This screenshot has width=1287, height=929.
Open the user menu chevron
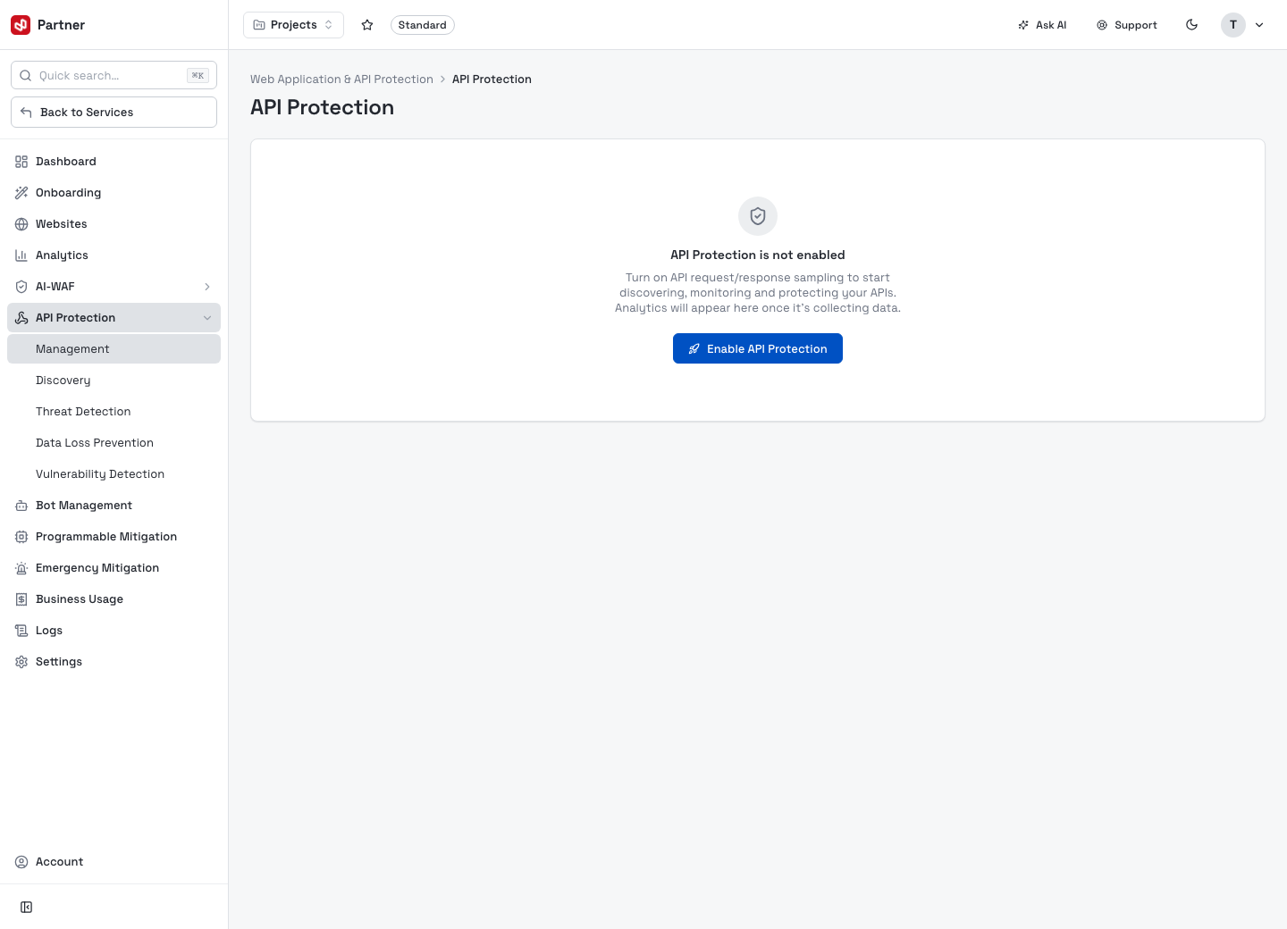[x=1259, y=25]
